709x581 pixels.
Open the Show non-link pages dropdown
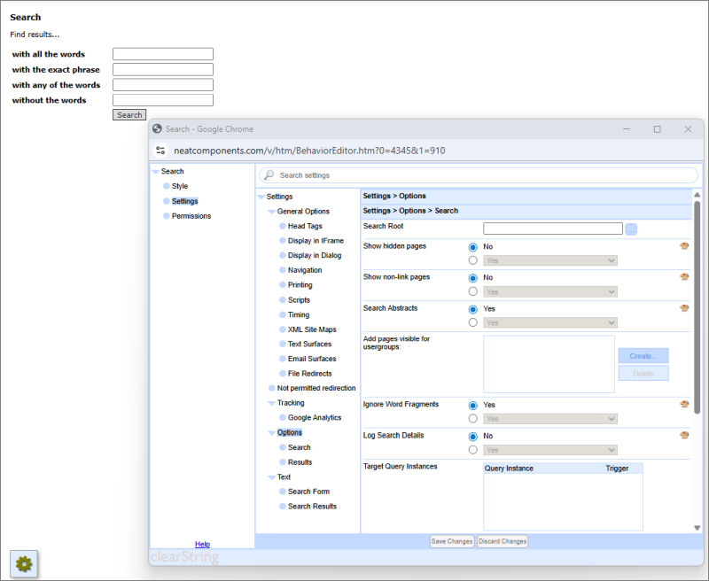click(549, 291)
